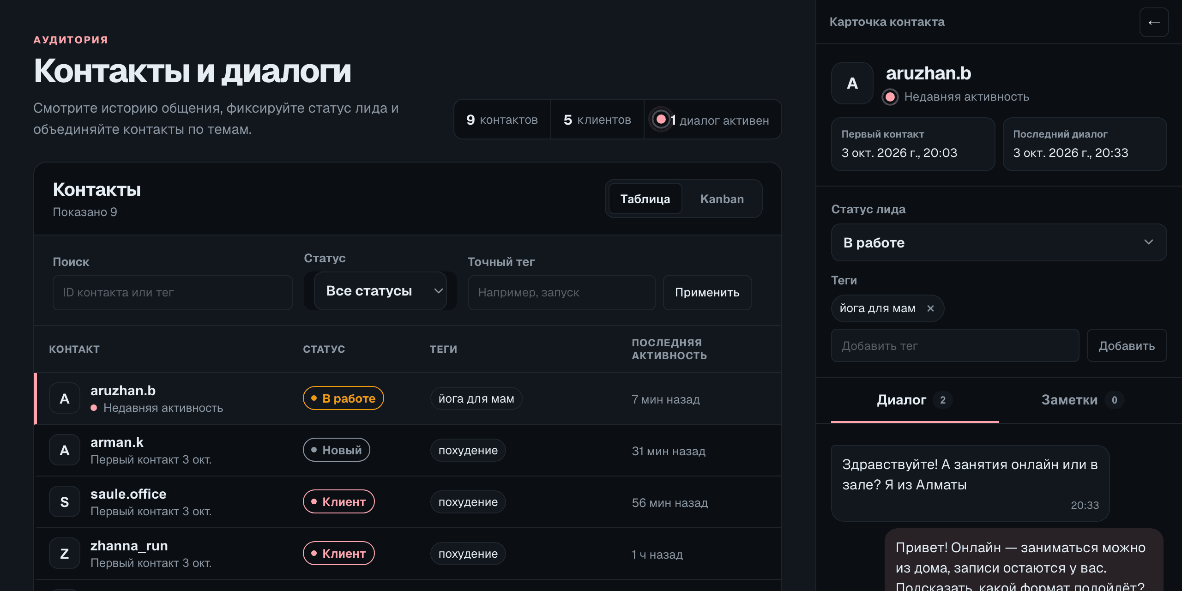Screen dimensions: 1182x591
Task: Click the active dialog indicator dot
Action: 661,120
